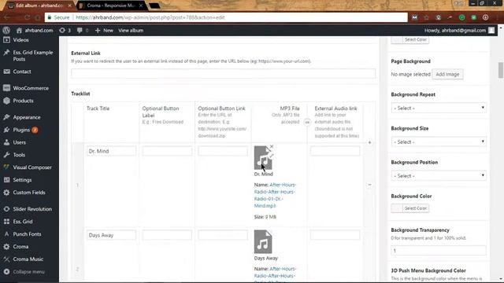The width and height of the screenshot is (504, 283).
Task: Click View album in admin bar
Action: (x=131, y=31)
